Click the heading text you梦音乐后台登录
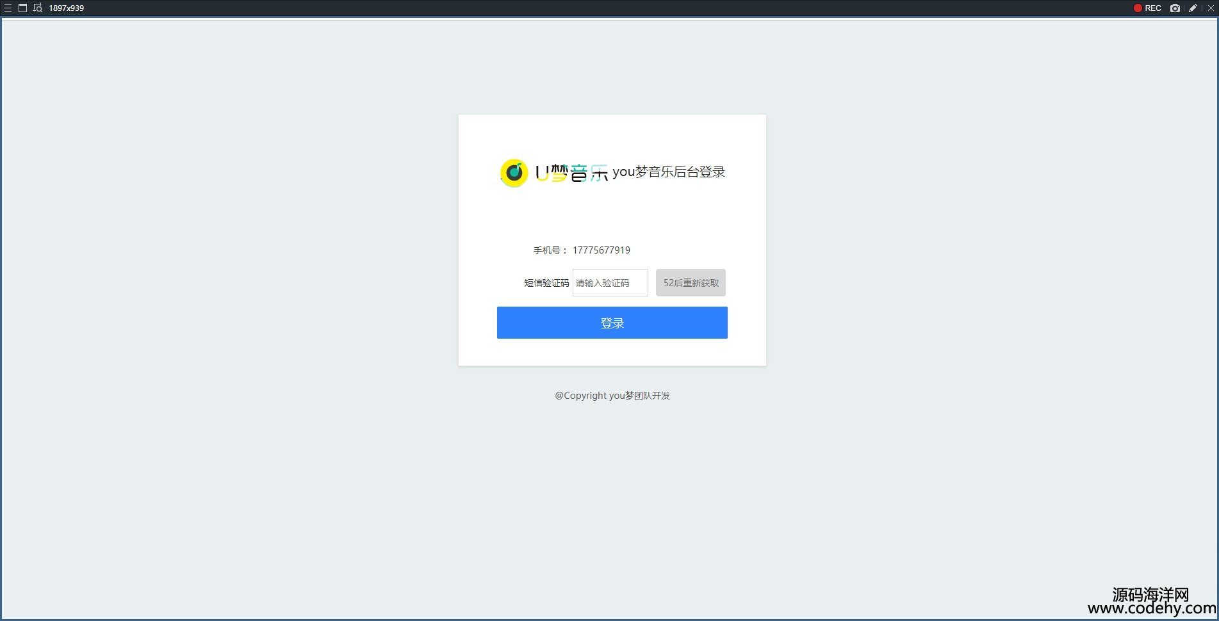The height and width of the screenshot is (621, 1219). click(669, 172)
